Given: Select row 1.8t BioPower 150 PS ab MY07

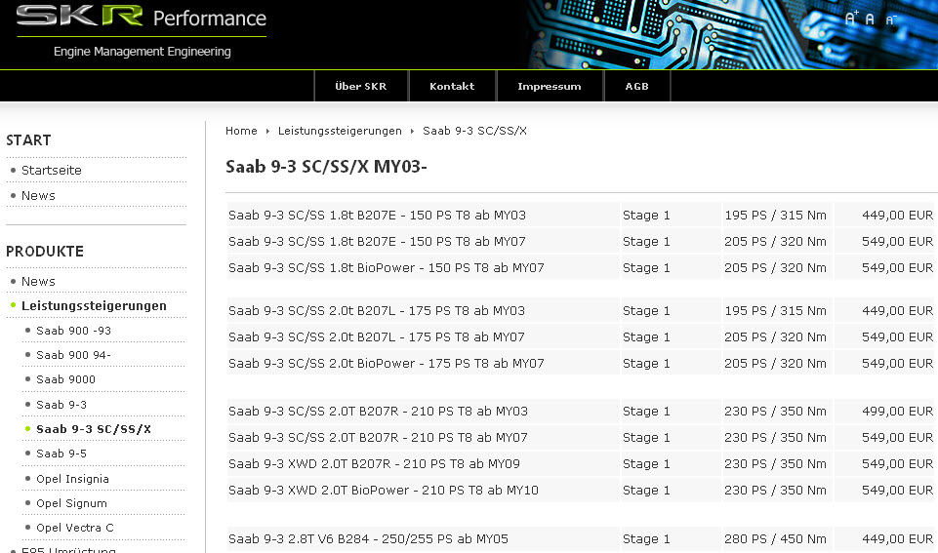Looking at the screenshot, I should tap(582, 267).
